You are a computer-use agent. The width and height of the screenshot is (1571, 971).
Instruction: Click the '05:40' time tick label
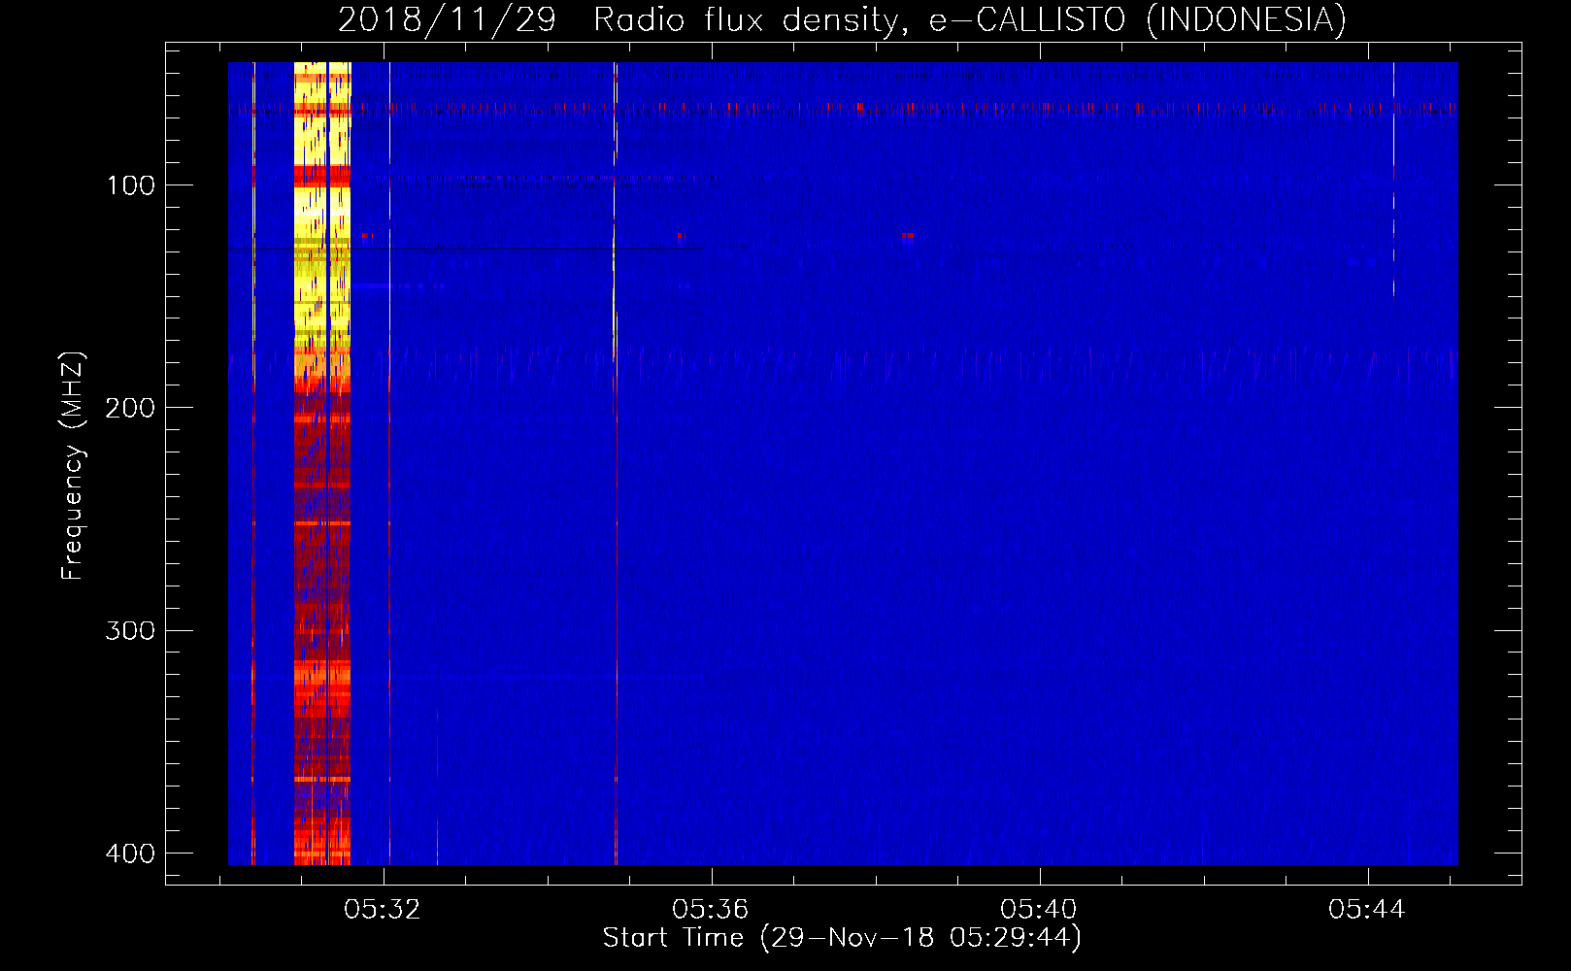(1039, 910)
